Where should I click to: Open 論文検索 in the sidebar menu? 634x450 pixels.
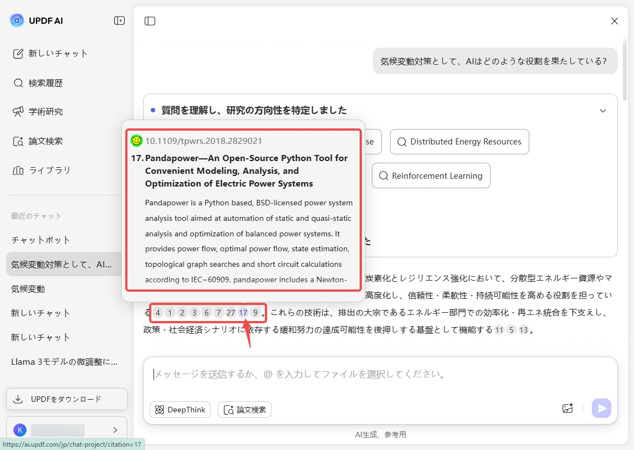(38, 141)
